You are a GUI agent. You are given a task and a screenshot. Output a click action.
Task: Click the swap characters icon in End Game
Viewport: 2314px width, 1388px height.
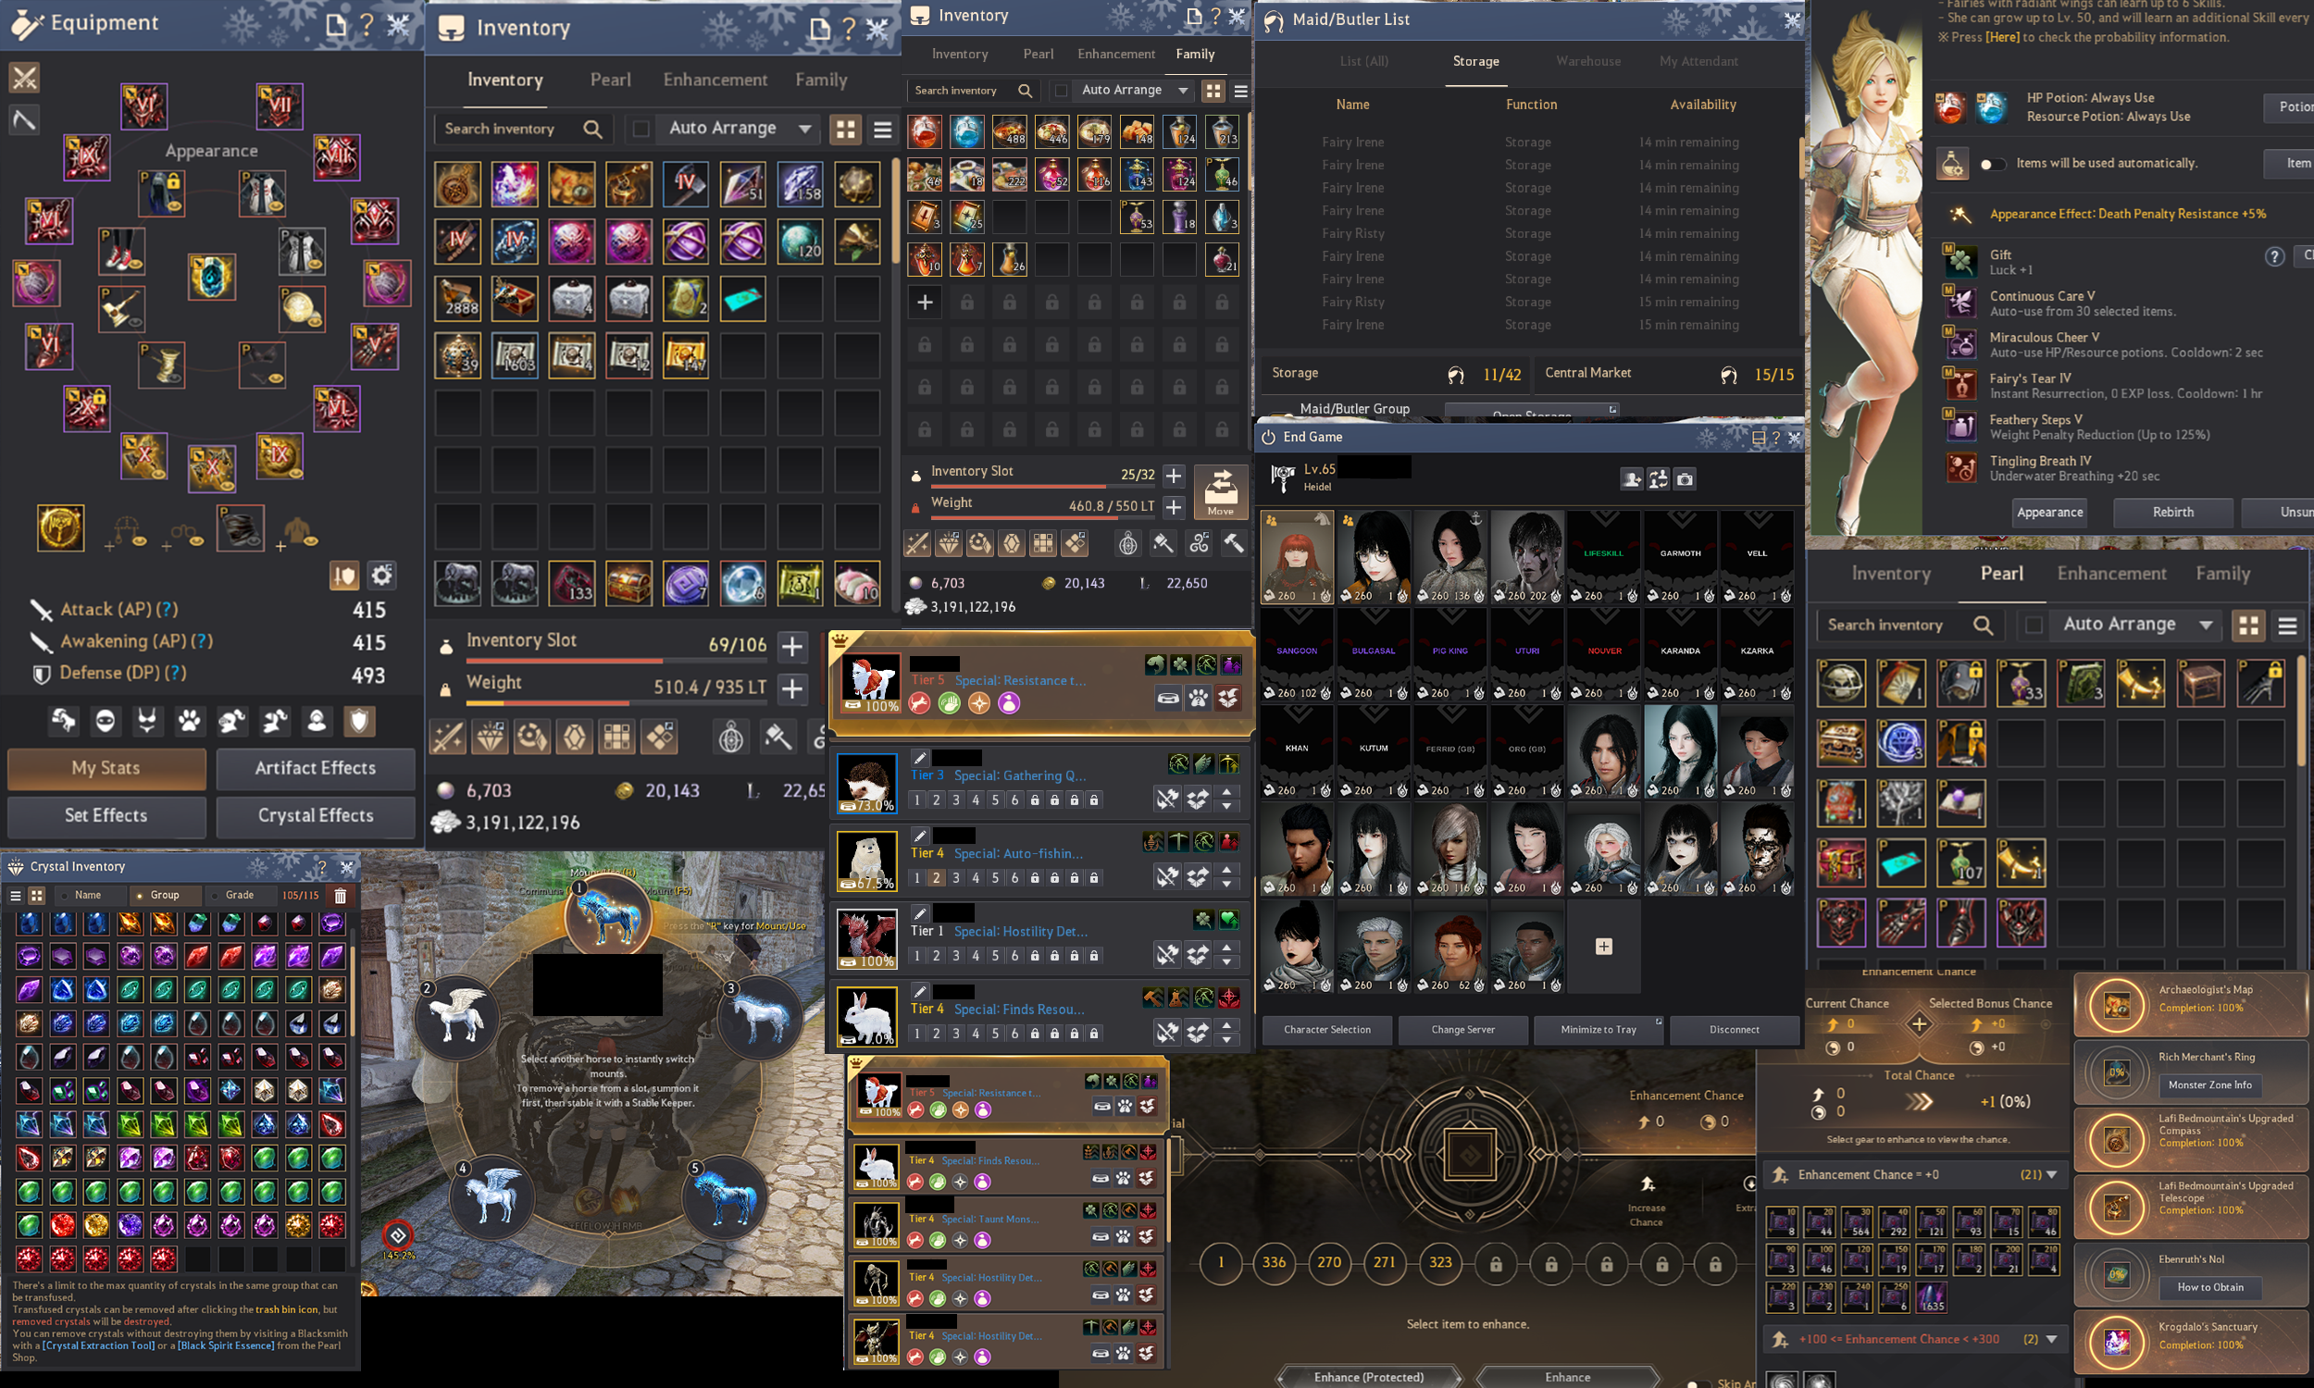coord(1659,479)
